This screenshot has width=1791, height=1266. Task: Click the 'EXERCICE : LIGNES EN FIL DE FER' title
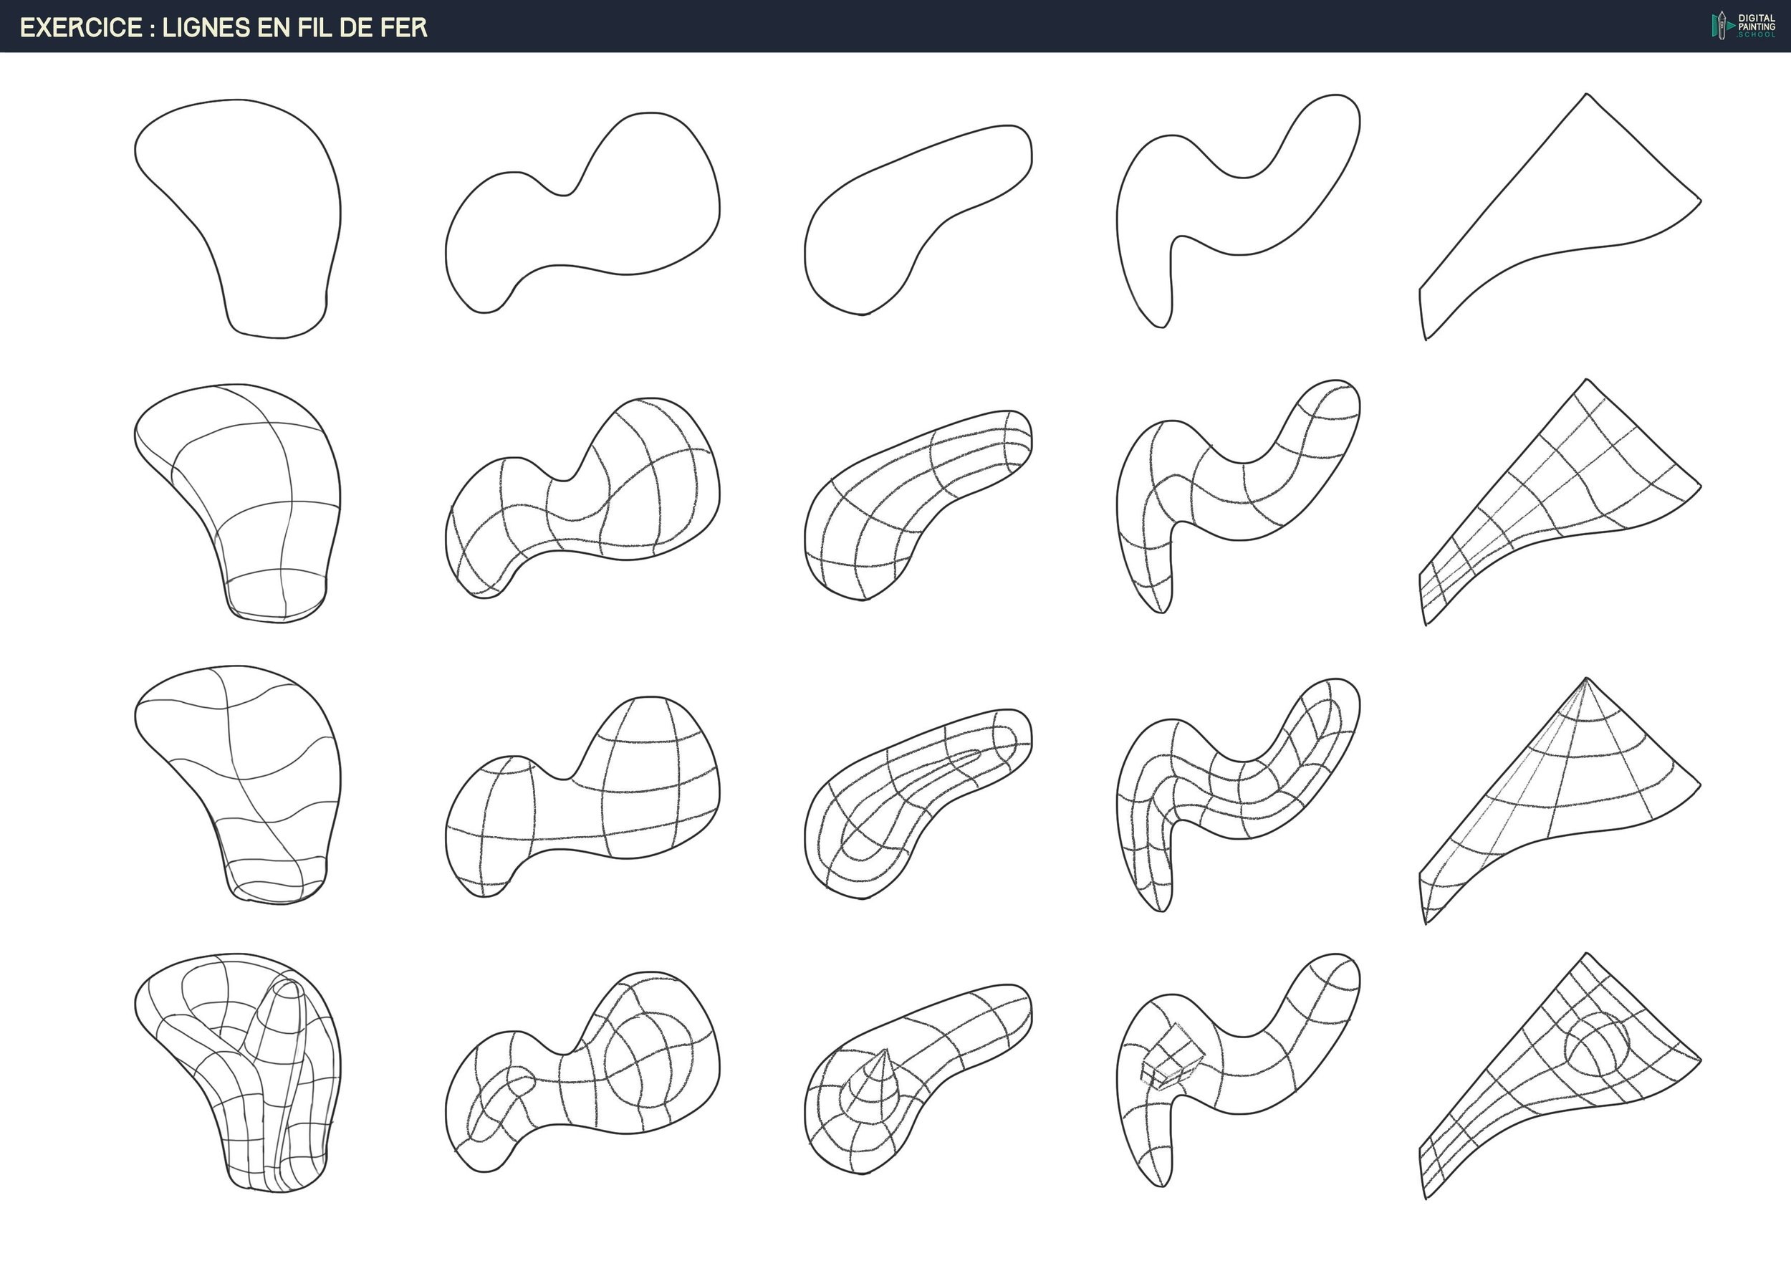[x=224, y=27]
